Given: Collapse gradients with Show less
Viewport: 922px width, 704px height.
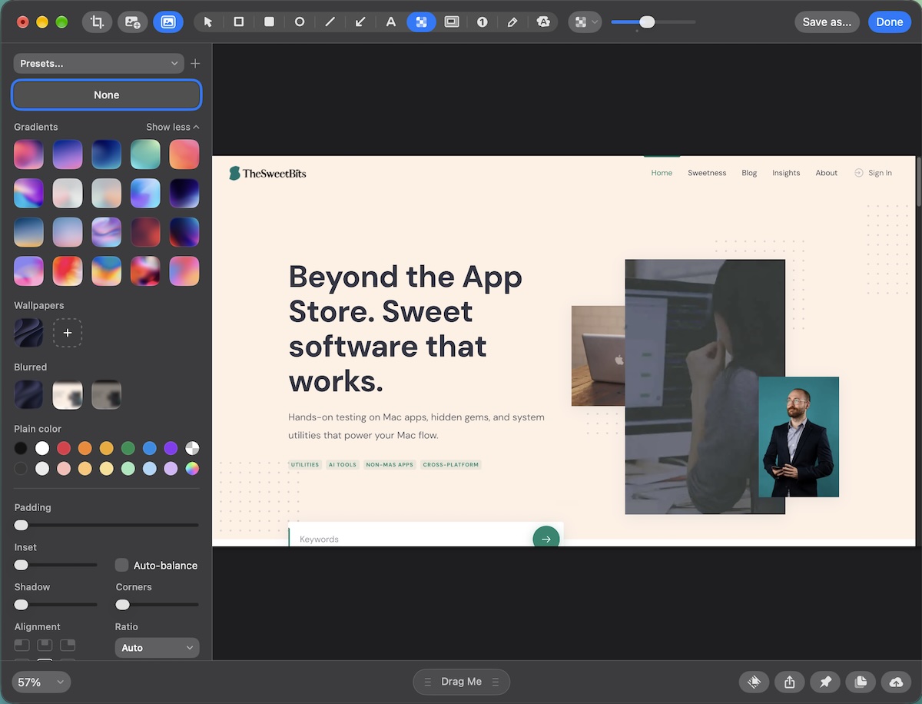Looking at the screenshot, I should point(173,127).
